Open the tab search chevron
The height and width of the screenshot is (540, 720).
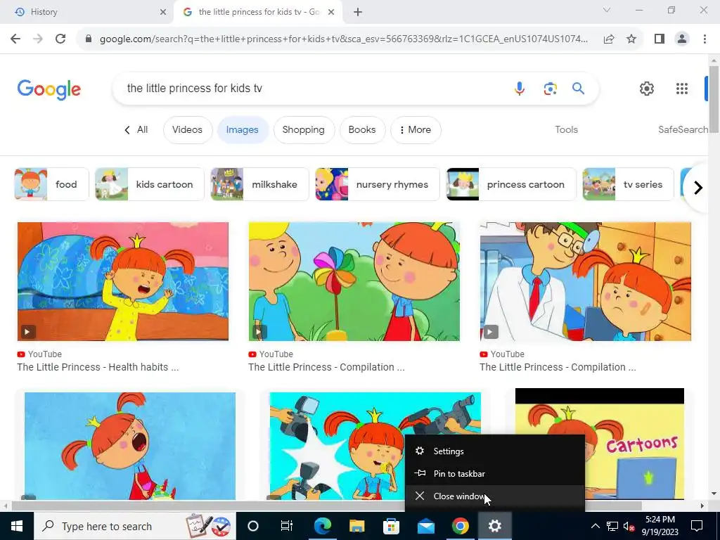[607, 10]
